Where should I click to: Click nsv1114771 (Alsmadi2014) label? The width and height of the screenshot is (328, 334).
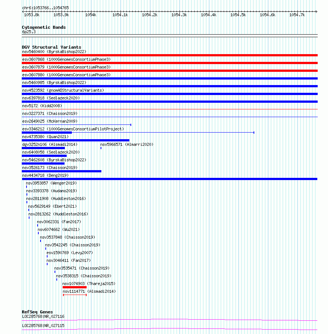pos(89,291)
